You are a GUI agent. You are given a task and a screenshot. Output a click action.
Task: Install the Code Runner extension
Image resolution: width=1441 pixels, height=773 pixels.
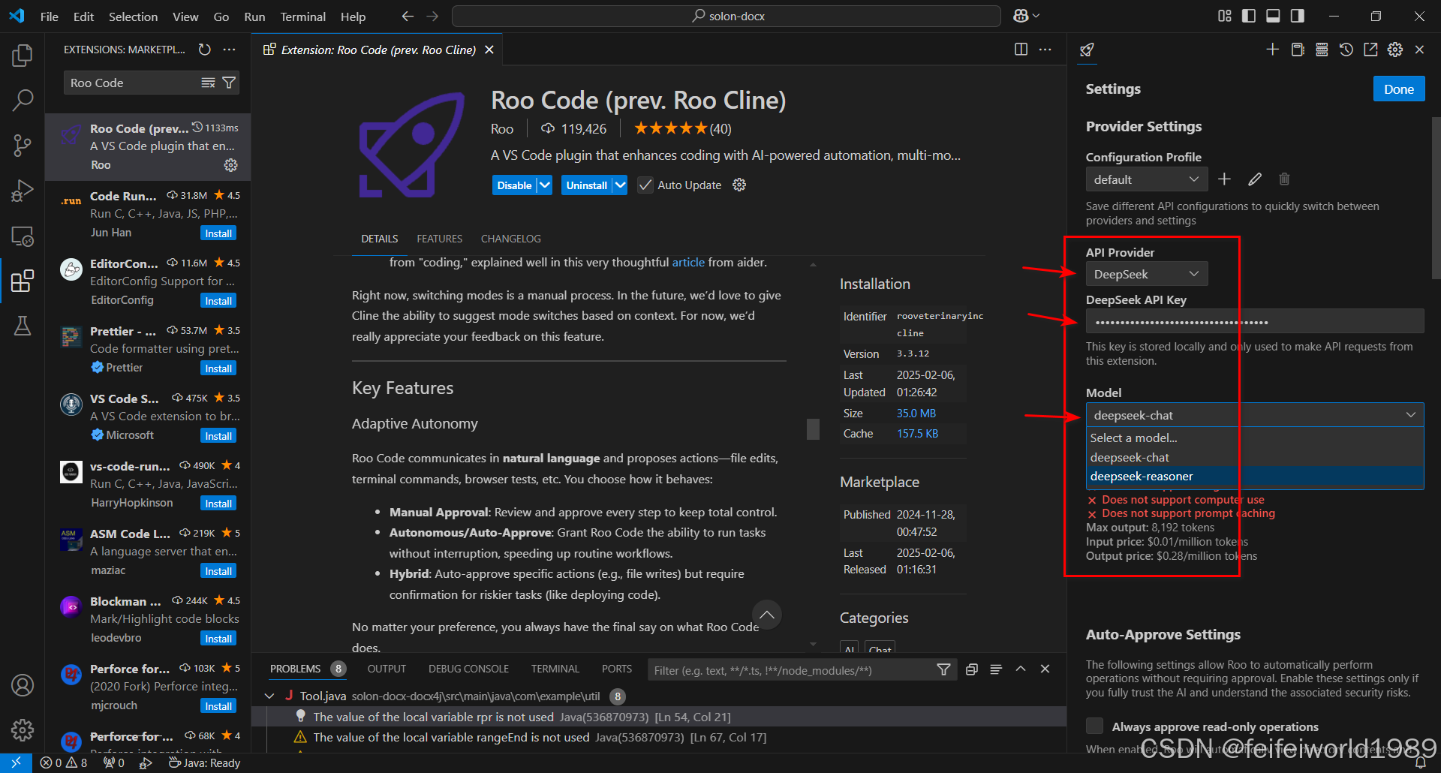point(218,233)
